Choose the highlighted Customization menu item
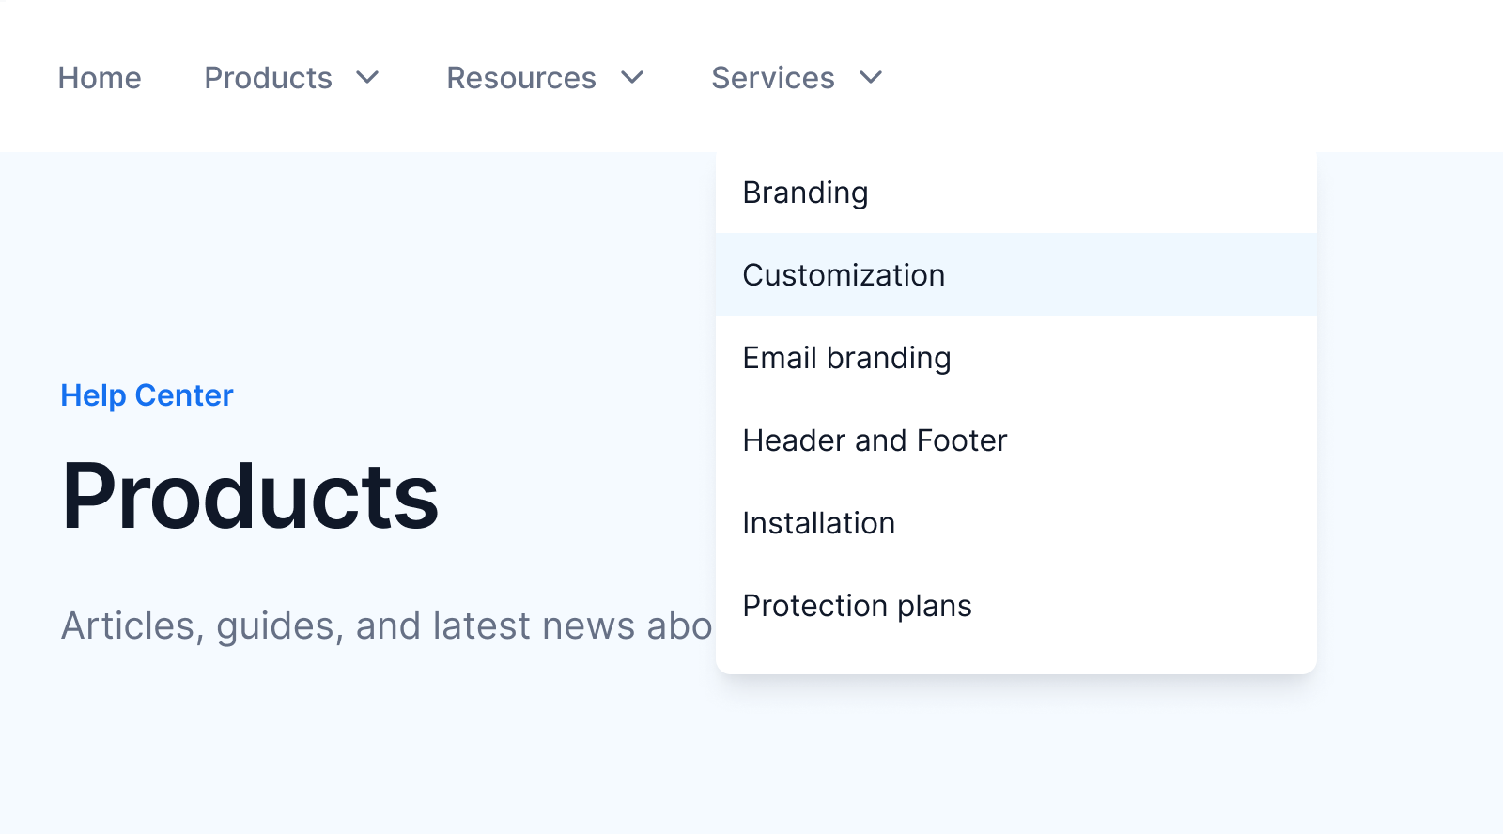Image resolution: width=1503 pixels, height=834 pixels. pyautogui.click(x=844, y=275)
